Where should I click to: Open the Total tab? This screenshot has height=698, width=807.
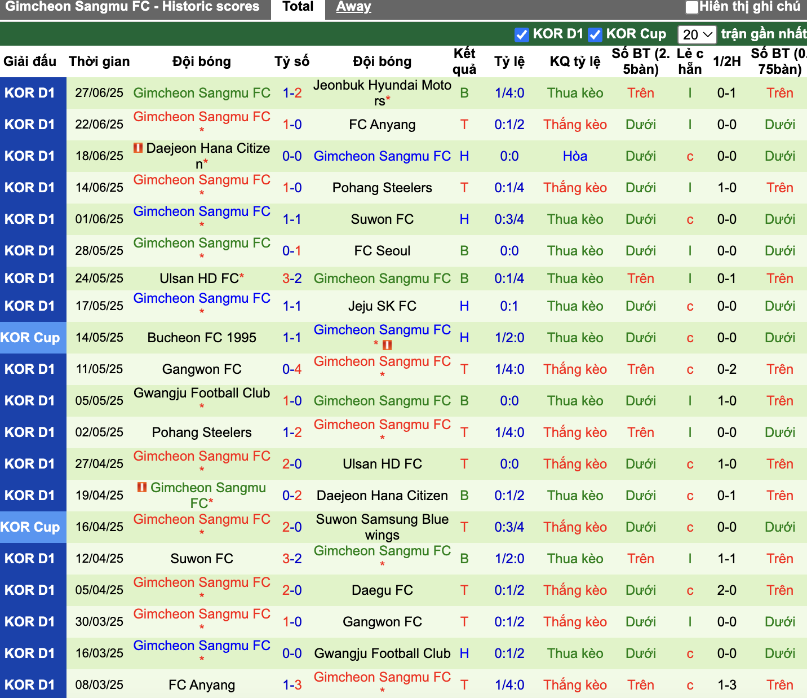tap(298, 7)
